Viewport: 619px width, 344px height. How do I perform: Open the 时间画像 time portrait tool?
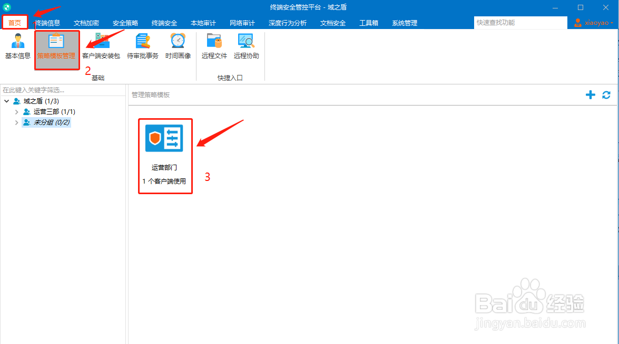tap(178, 47)
